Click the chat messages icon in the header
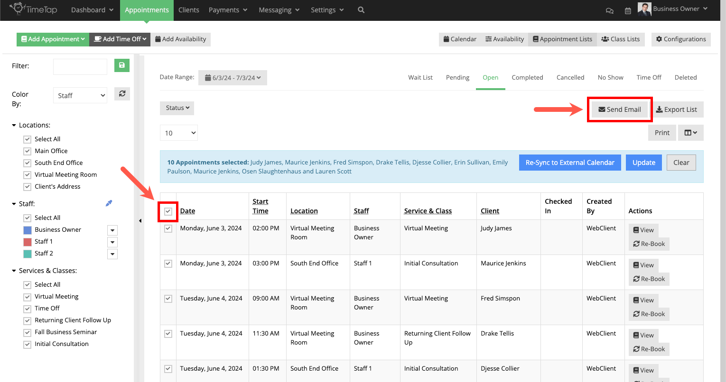This screenshot has height=382, width=726. (609, 10)
